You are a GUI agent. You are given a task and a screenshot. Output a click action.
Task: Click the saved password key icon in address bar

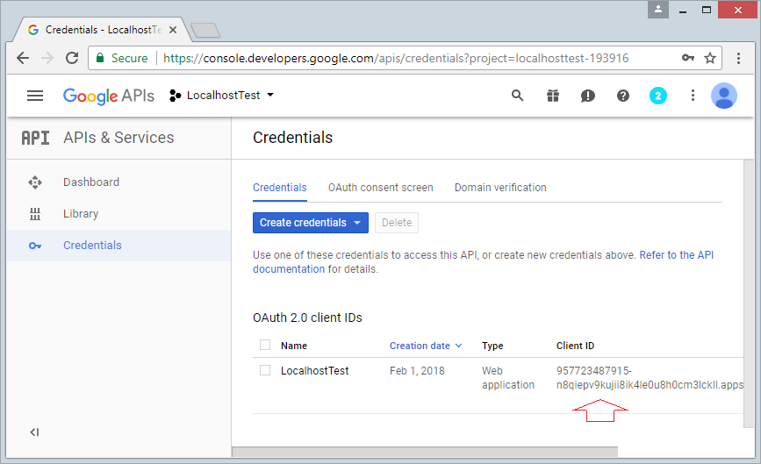(x=688, y=58)
